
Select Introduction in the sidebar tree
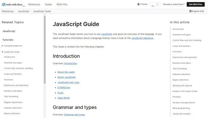10,57
